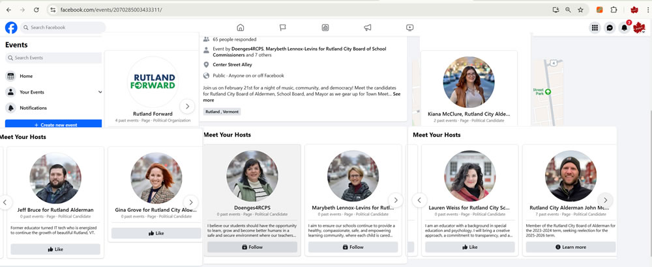Open the Marketplace icon in top navigation
Image resolution: width=652 pixels, height=267 pixels.
[x=325, y=28]
